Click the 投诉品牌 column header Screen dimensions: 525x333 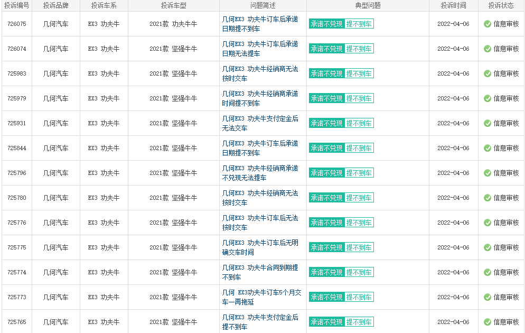(56, 5)
